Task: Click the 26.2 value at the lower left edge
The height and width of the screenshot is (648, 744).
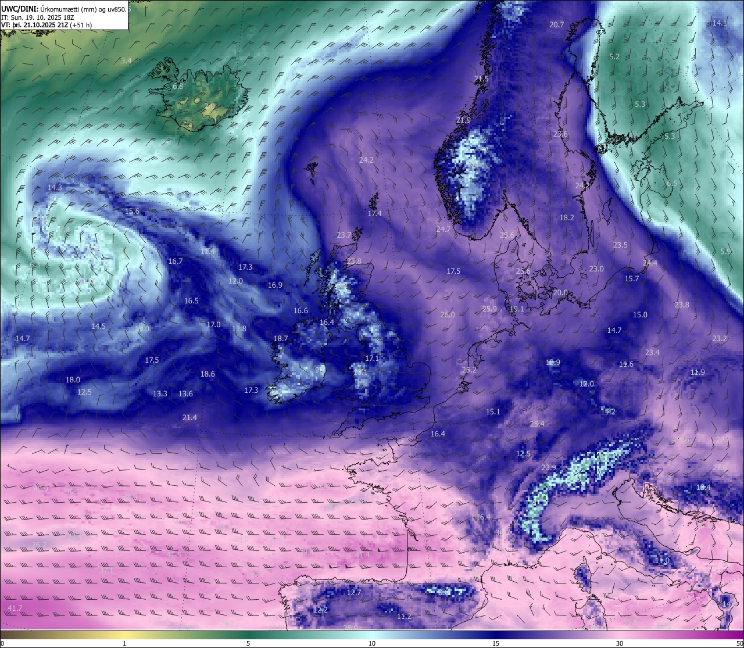Action: (x=39, y=545)
